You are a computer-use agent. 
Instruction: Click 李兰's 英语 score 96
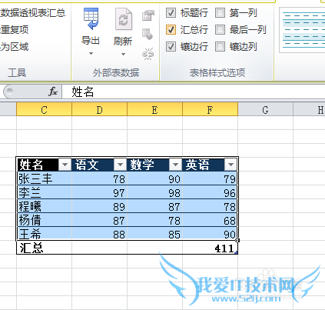coord(211,192)
